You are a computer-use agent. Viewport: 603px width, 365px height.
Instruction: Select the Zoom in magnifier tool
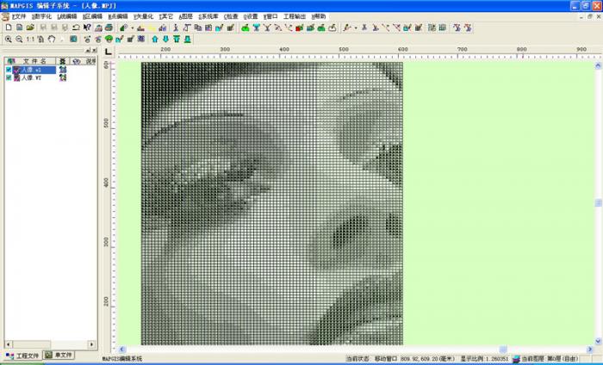(8, 39)
